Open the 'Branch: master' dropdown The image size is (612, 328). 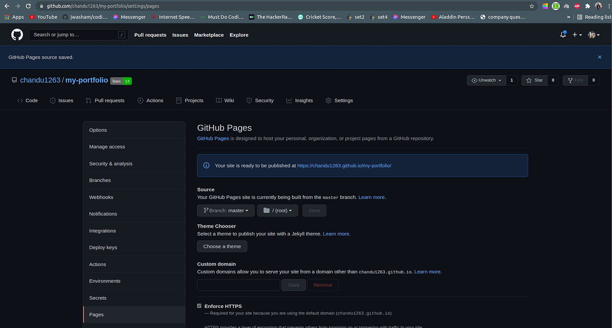pyautogui.click(x=226, y=211)
